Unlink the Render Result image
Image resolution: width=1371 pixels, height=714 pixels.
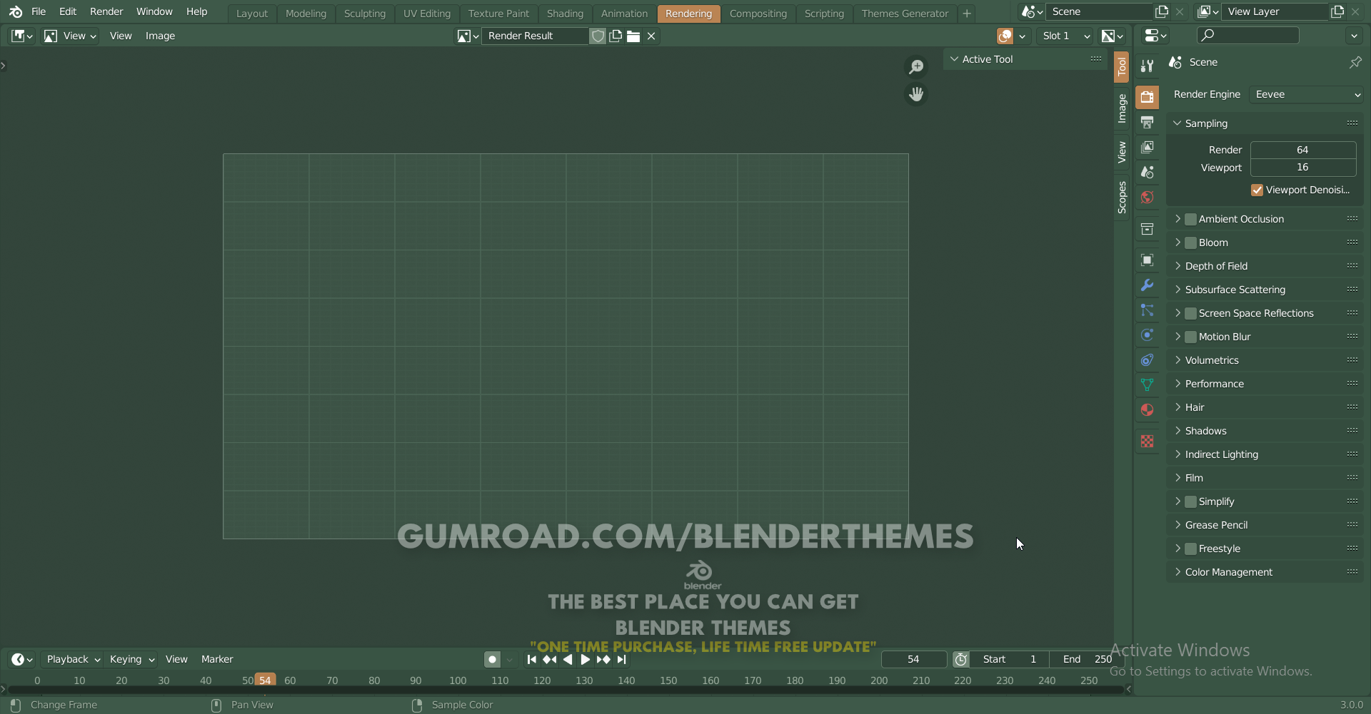[651, 36]
